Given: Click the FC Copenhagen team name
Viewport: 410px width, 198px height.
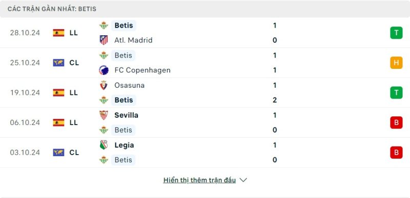Looking at the screenshot, I should coord(142,70).
